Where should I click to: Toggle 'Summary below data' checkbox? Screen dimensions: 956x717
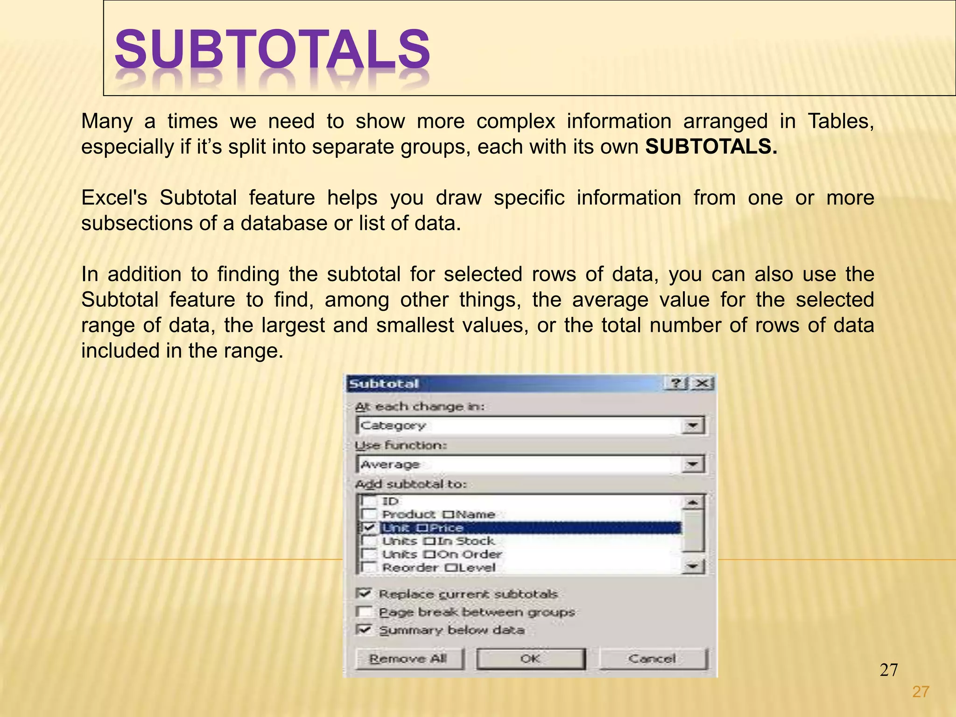[364, 630]
